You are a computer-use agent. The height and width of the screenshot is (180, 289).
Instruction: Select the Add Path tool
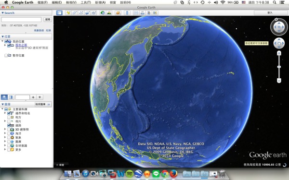click(x=81, y=12)
